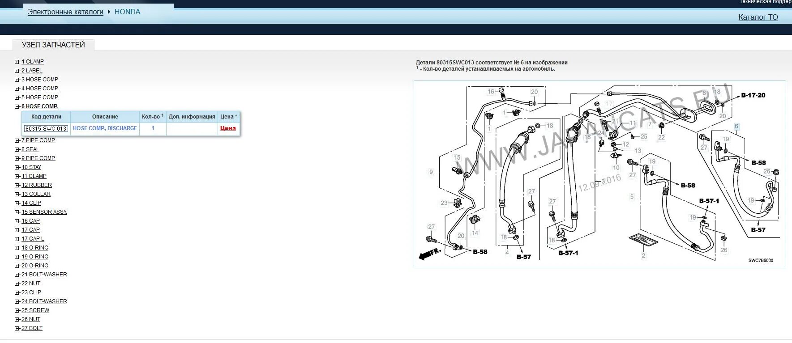Click the Кол-во column header
The width and height of the screenshot is (792, 343).
(152, 117)
